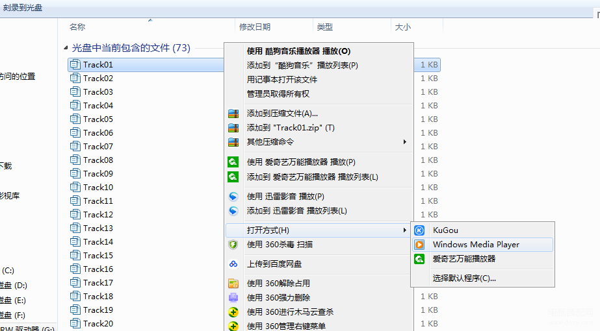
Task: Click the archive icon beside 其他压缩命令
Action: pos(233,141)
